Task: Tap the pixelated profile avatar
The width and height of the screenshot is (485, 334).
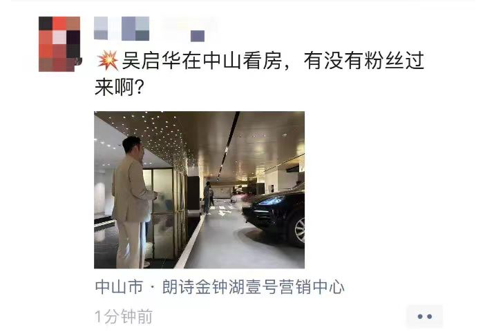Action: (59, 44)
